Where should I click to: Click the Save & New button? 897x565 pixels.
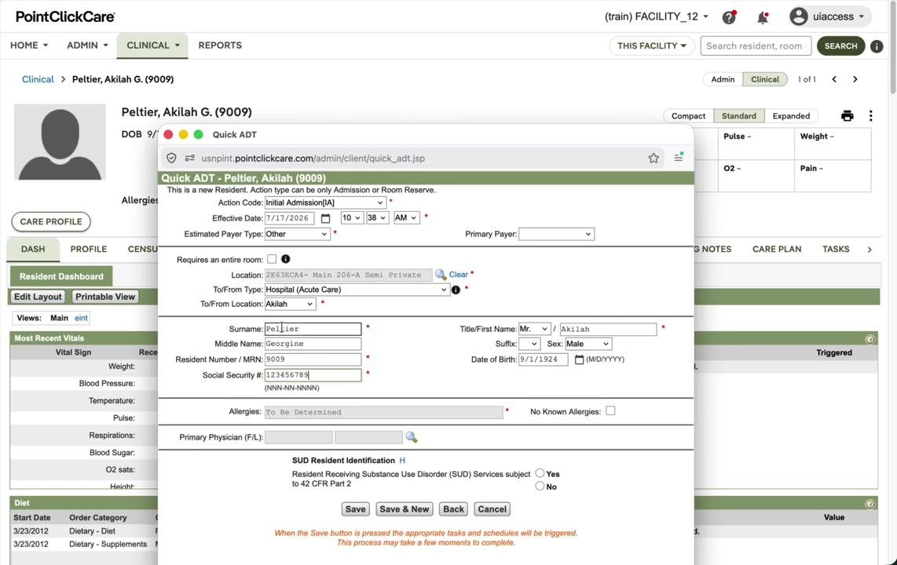tap(405, 509)
